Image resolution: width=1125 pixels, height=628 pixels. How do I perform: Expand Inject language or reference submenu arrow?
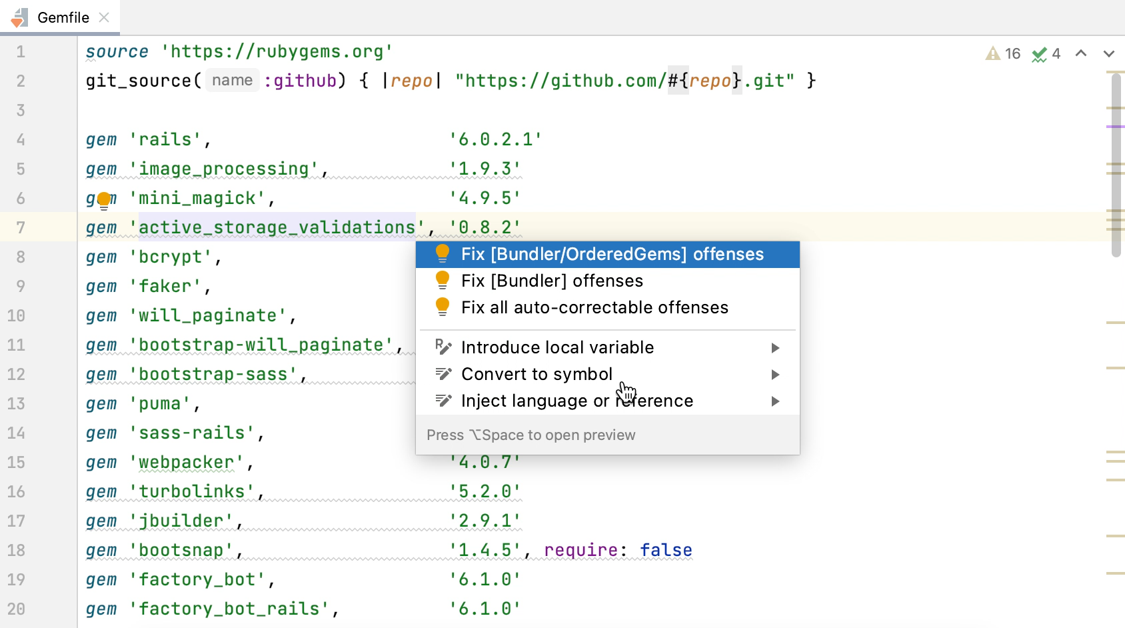point(775,401)
